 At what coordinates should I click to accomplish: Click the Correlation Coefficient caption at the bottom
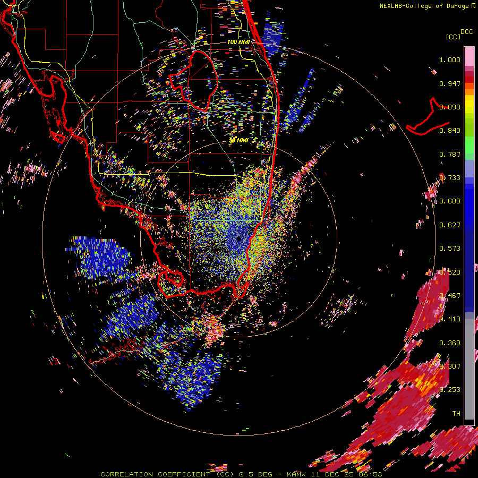click(241, 474)
